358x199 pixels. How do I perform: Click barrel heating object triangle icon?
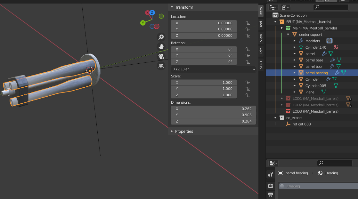[x=301, y=73]
